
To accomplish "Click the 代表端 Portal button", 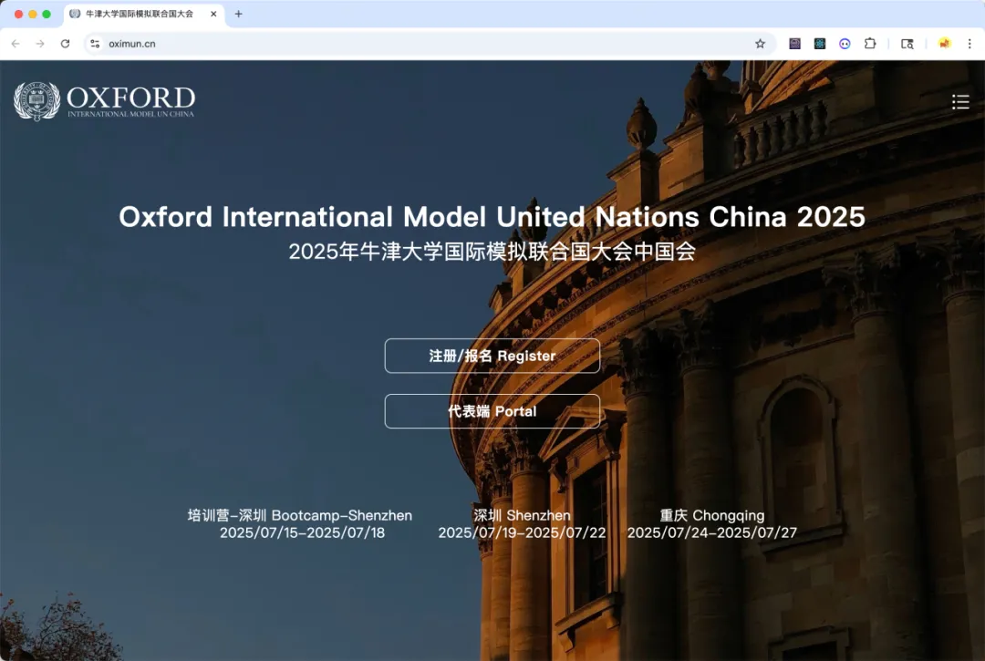I will (492, 411).
